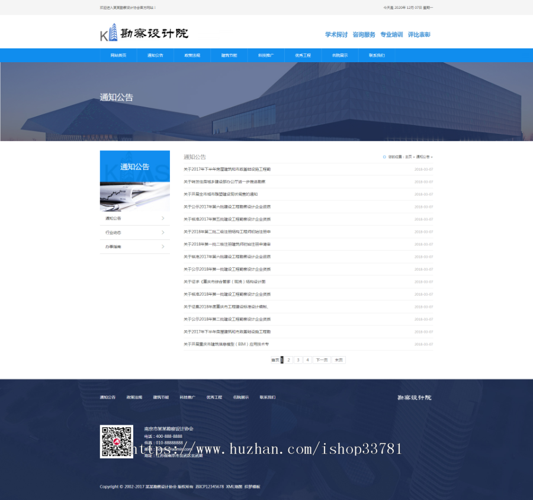Select 名院展示 in the blue navigation bar

click(x=340, y=55)
